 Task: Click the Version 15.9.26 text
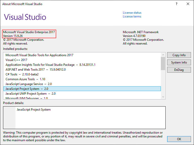tap(13, 36)
